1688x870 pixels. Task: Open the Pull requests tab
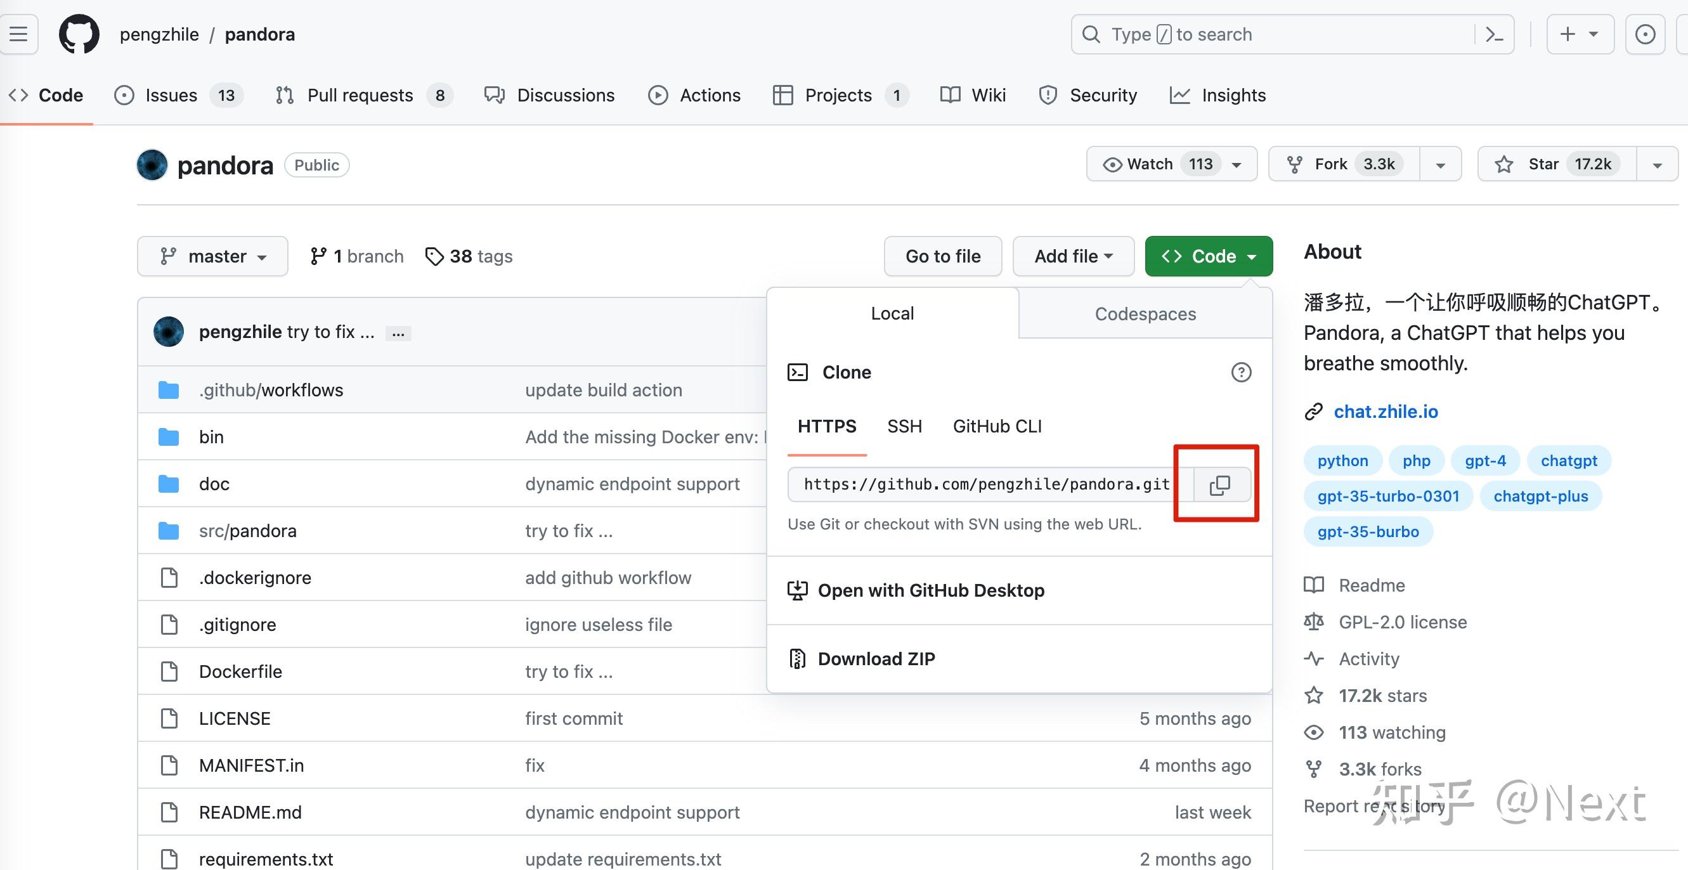pyautogui.click(x=360, y=96)
